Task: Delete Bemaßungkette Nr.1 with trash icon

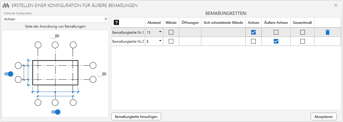Action: point(327,32)
